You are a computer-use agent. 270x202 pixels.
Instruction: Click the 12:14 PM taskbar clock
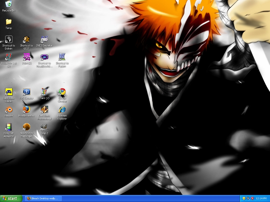261,199
